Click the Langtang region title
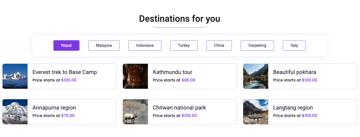 pyautogui.click(x=293, y=108)
